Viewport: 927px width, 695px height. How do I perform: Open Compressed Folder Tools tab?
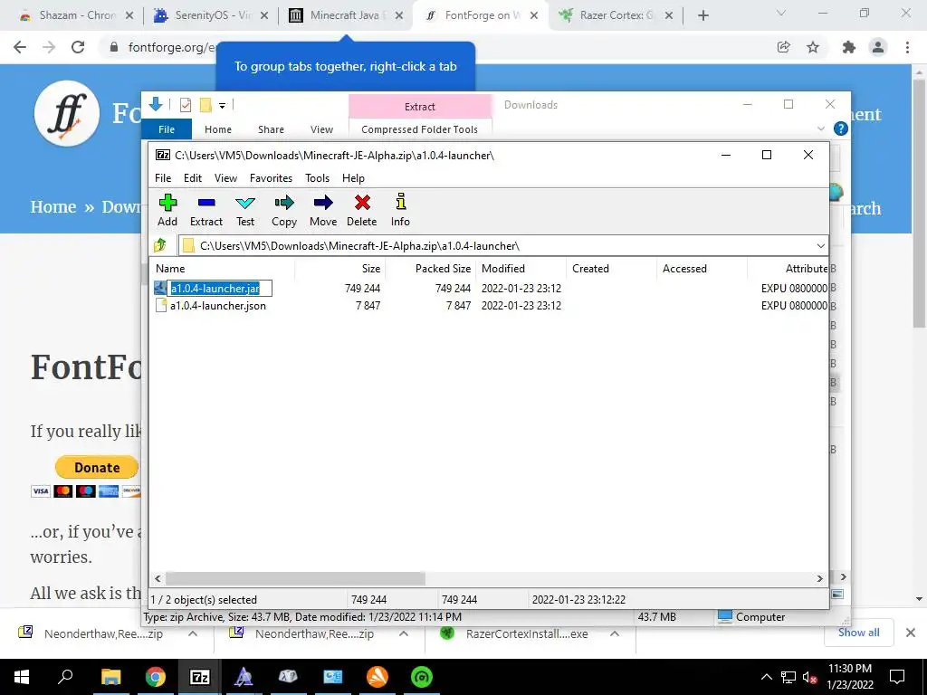tap(420, 129)
